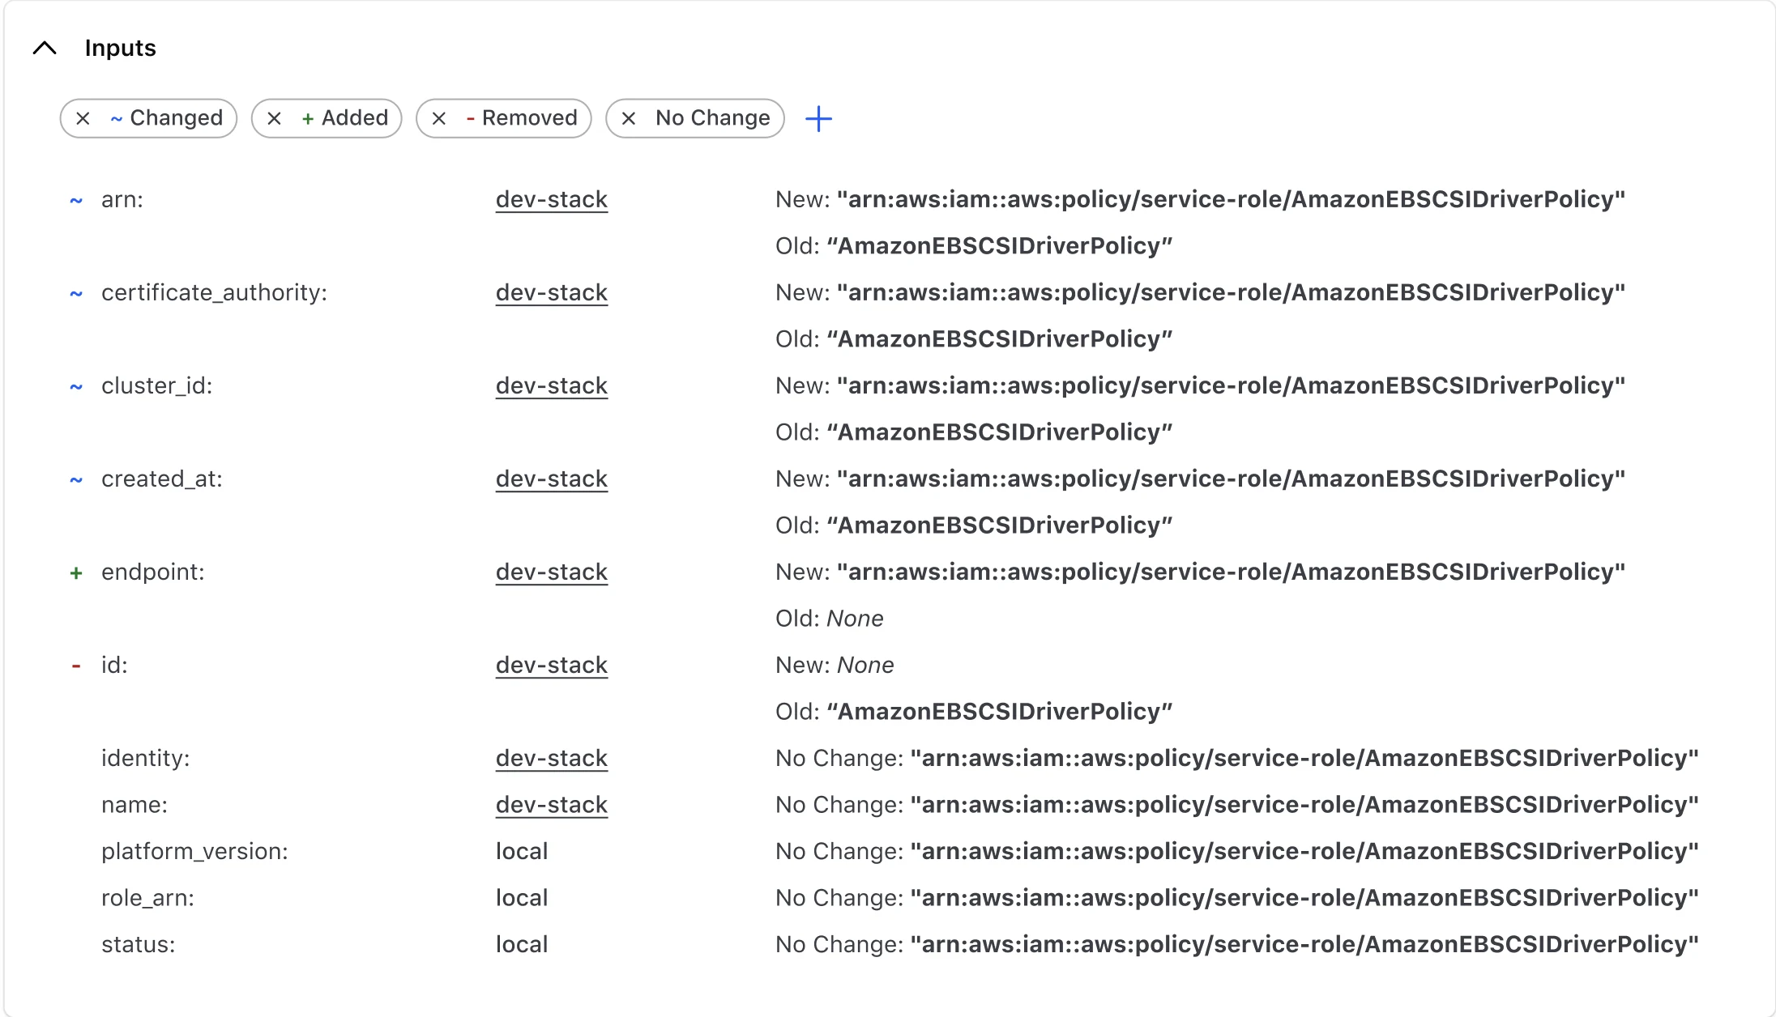Select the platform_version input name
Viewport: 1776px width, 1017px height.
[194, 852]
